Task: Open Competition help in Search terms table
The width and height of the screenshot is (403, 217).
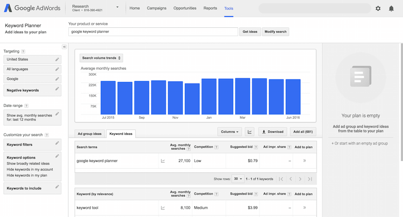Action: [x=217, y=147]
